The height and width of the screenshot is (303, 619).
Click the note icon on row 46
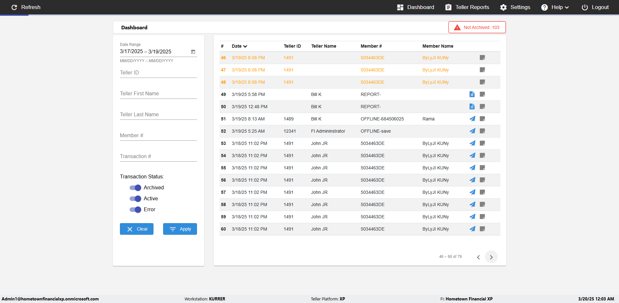click(x=482, y=58)
